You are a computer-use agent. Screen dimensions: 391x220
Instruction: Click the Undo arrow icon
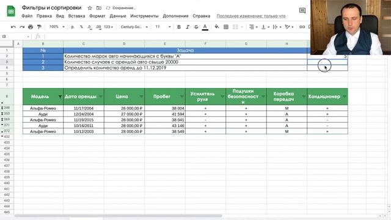(13, 27)
